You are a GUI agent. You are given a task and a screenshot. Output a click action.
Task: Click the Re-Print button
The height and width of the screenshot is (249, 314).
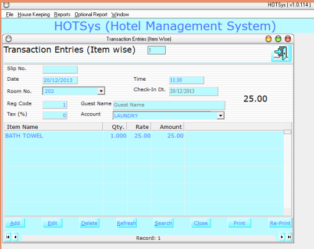coord(280,223)
